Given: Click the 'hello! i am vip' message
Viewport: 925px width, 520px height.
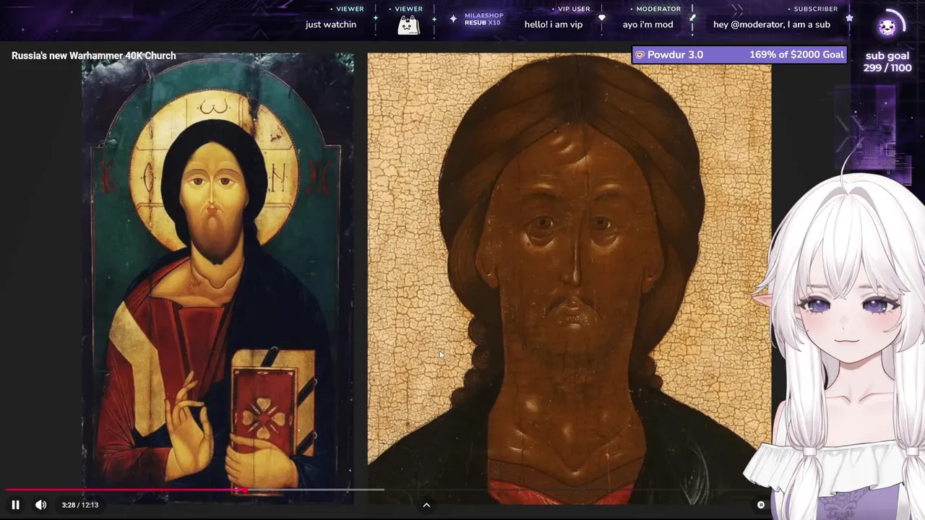Looking at the screenshot, I should pyautogui.click(x=554, y=25).
